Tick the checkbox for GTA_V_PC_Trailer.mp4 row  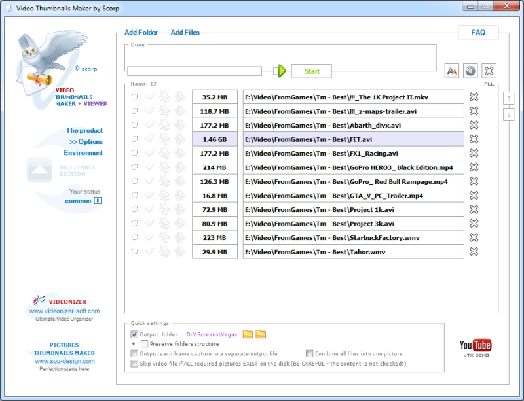(x=134, y=195)
